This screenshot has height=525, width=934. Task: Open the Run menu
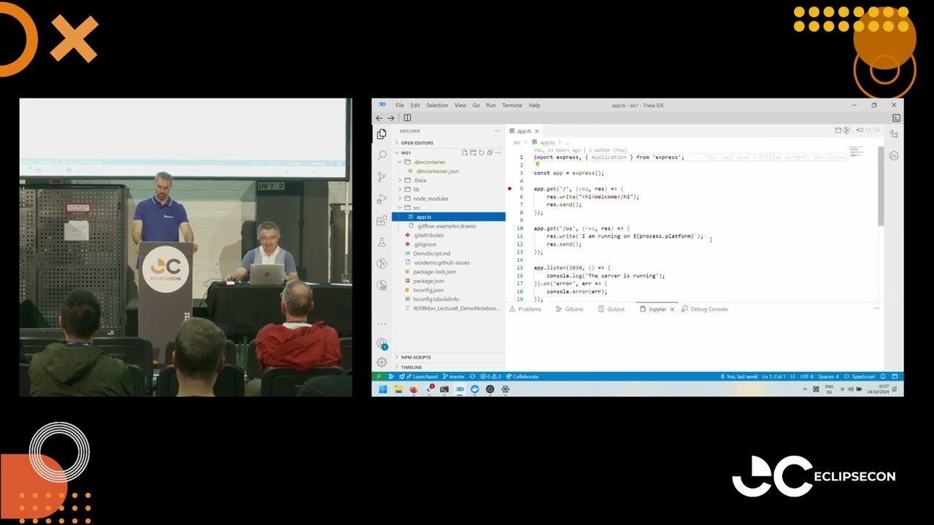[x=491, y=105]
